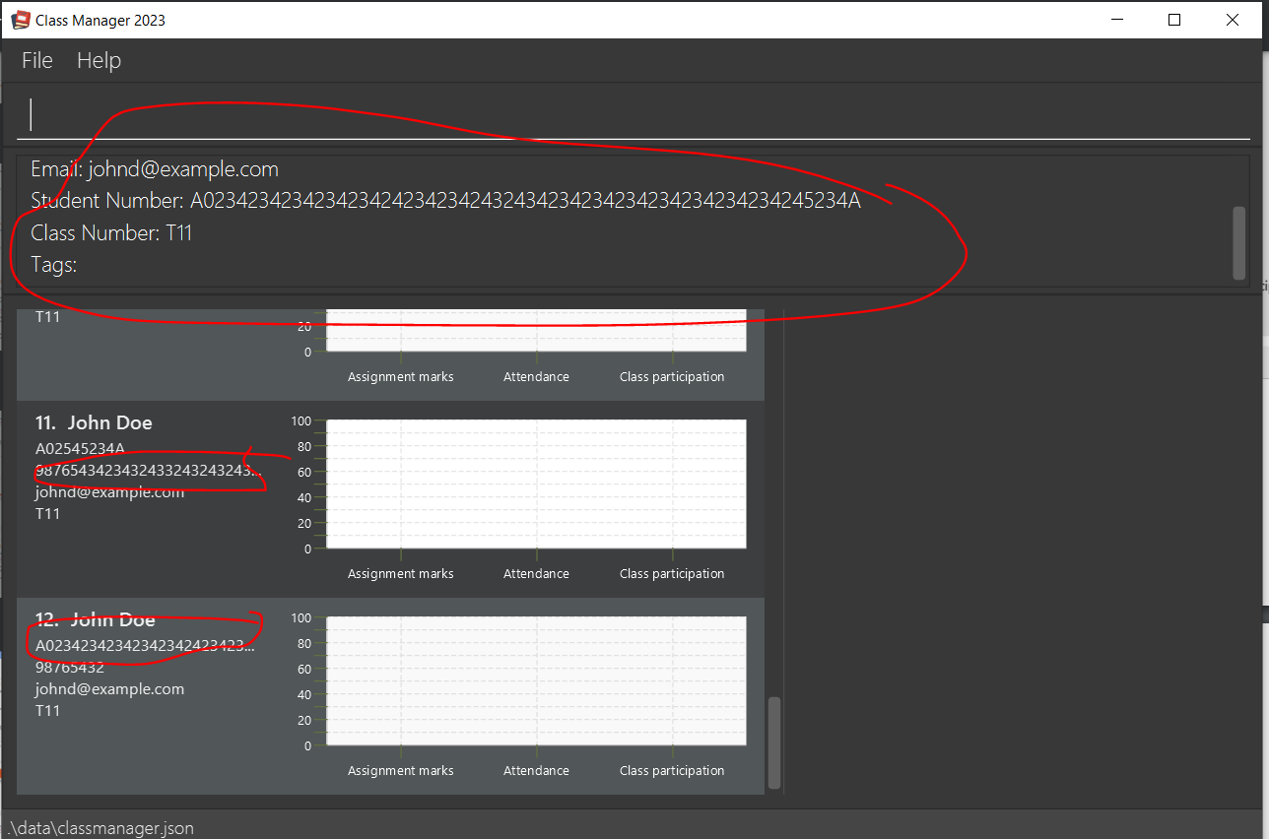Click the Assignment marks chart for entry 11
This screenshot has height=839, width=1269.
click(400, 483)
